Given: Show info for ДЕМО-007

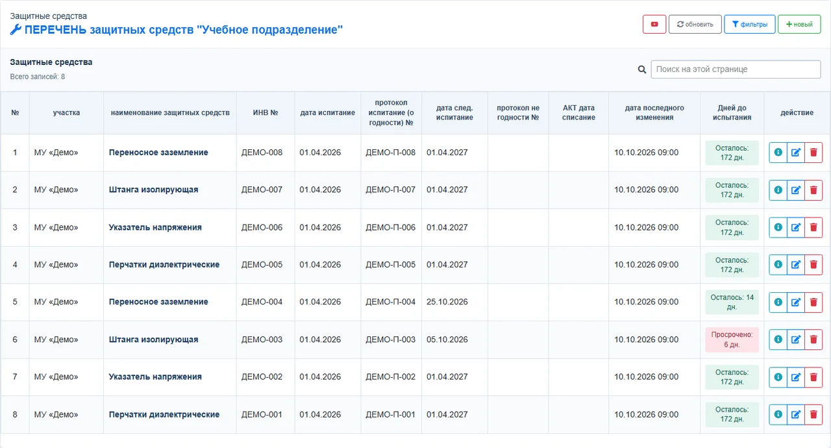Looking at the screenshot, I should point(778,190).
